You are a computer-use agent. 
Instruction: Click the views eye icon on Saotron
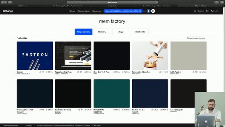coord(47,72)
